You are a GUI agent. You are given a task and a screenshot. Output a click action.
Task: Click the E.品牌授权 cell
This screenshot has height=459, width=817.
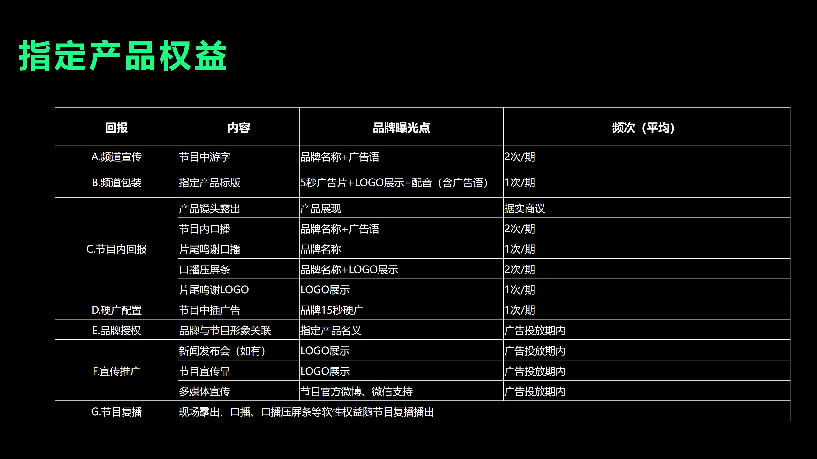coord(116,330)
